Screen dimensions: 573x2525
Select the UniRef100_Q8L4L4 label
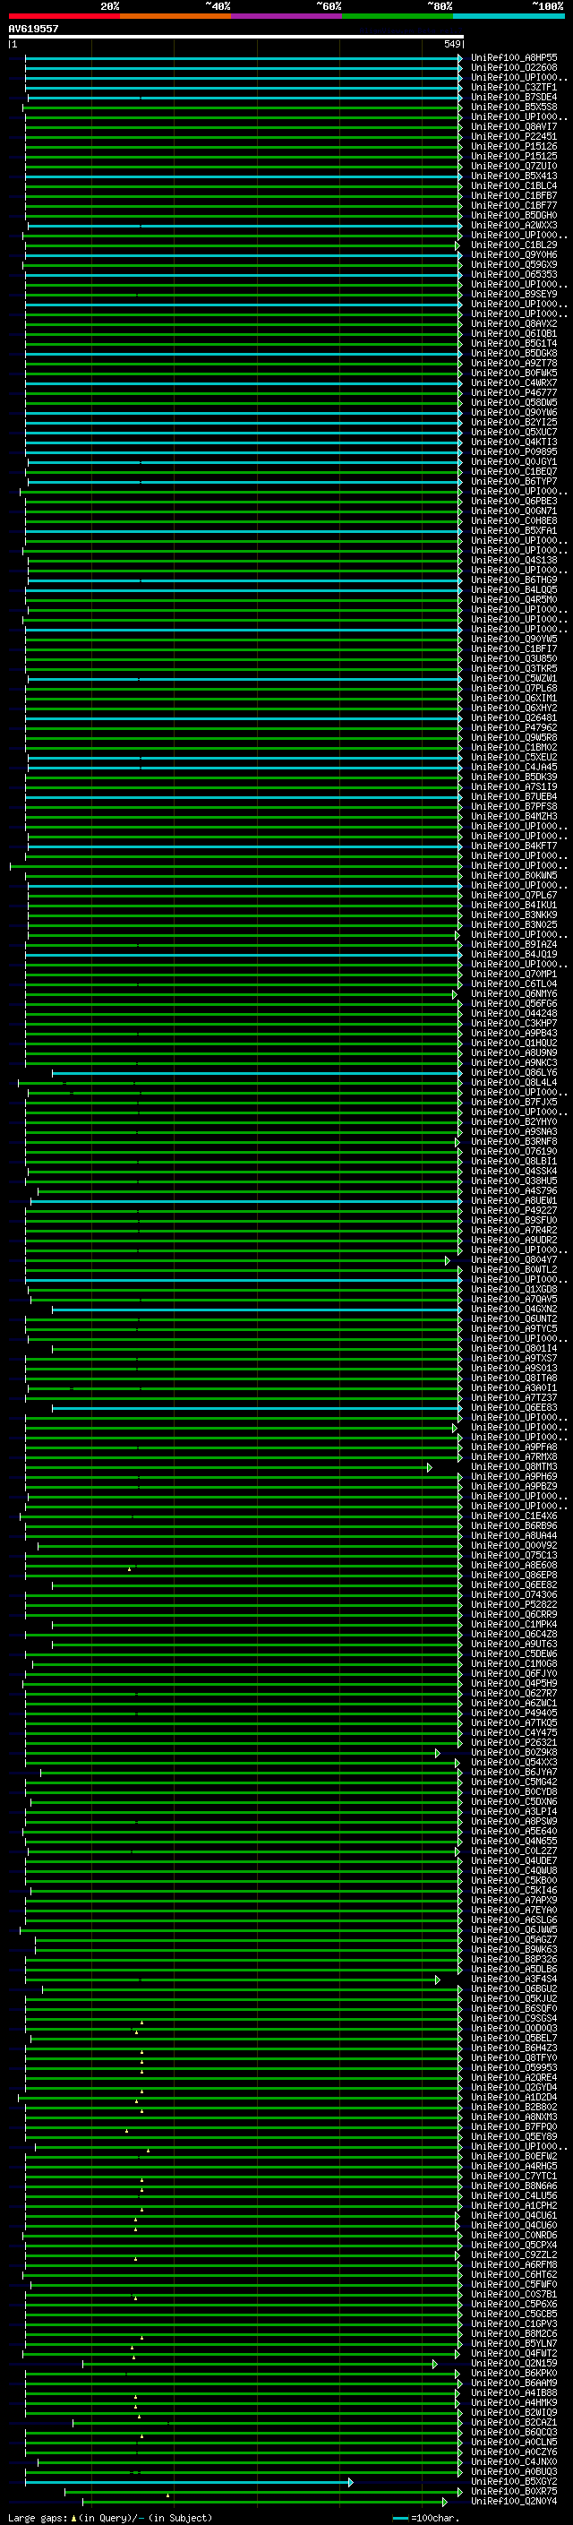514,1082
